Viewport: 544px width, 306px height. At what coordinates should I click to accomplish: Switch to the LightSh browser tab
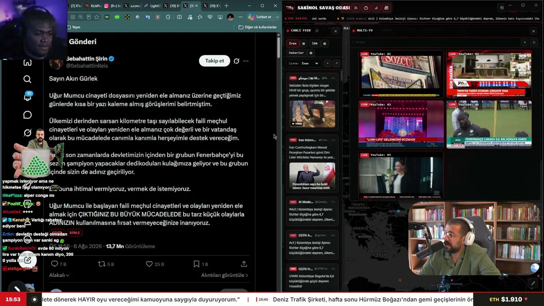pos(152,6)
